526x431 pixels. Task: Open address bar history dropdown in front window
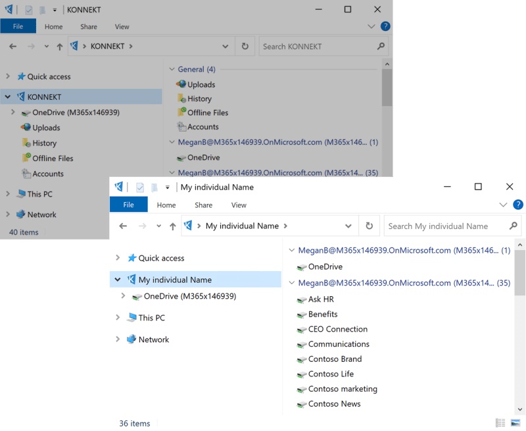pos(348,226)
